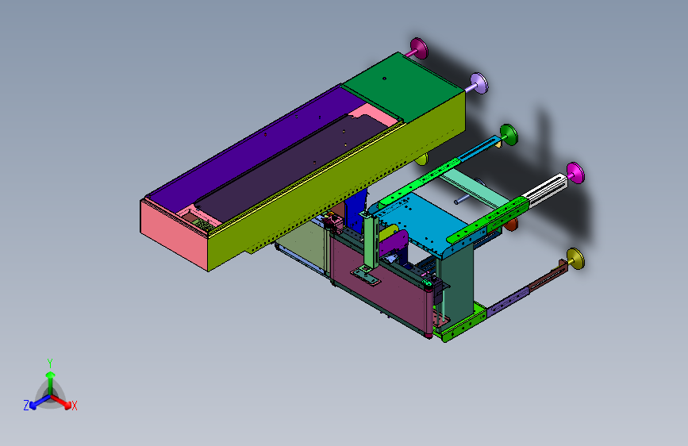Pick the yellow knob on the brown rail
This screenshot has width=688, height=446.
(x=575, y=259)
